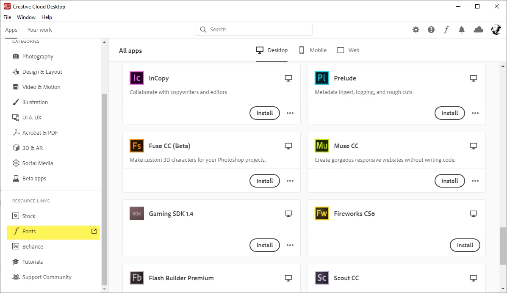This screenshot has width=507, height=293.
Task: Click desktop platform icon on Gaming SDK card
Action: pyautogui.click(x=288, y=214)
